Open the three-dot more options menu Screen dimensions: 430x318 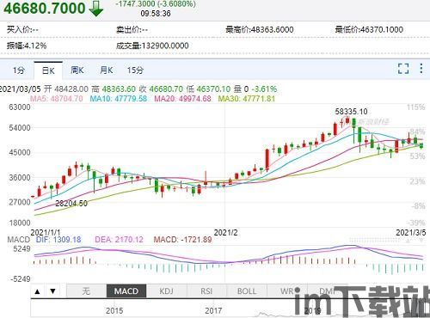[x=421, y=69]
